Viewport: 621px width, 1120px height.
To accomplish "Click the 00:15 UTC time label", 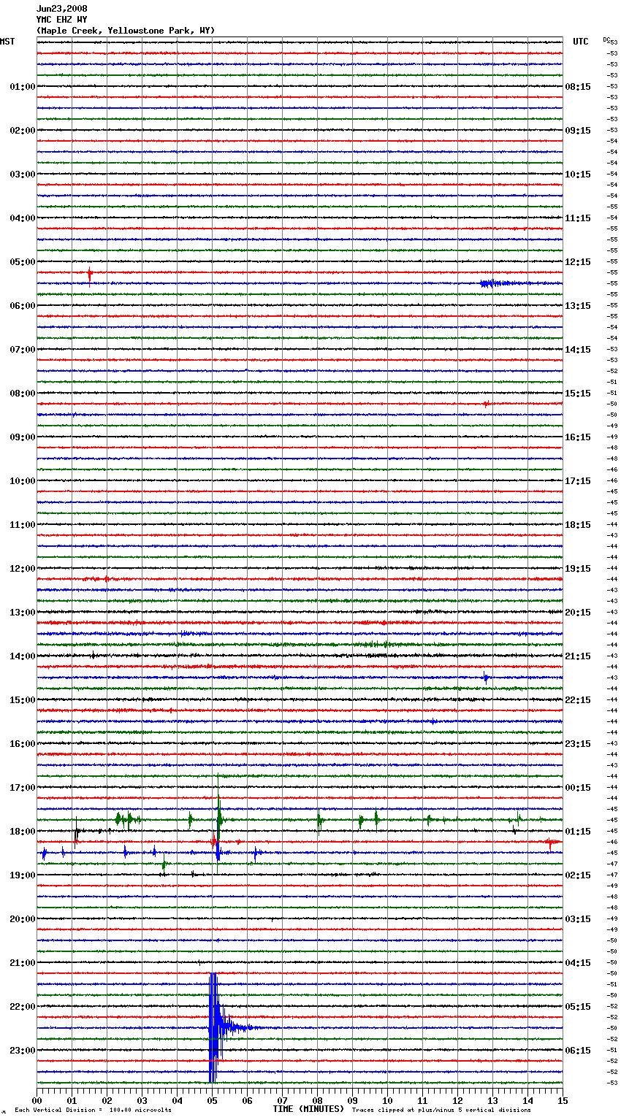I will coord(578,788).
